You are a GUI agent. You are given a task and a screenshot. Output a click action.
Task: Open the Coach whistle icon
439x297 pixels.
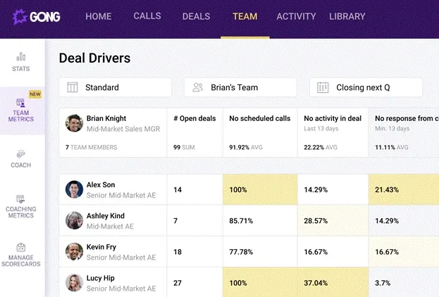[x=21, y=154]
